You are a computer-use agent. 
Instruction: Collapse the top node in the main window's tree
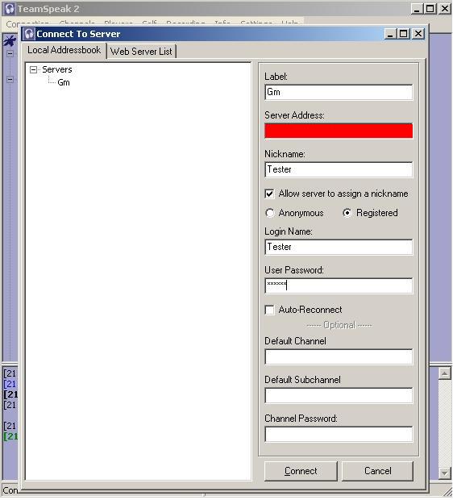10,53
